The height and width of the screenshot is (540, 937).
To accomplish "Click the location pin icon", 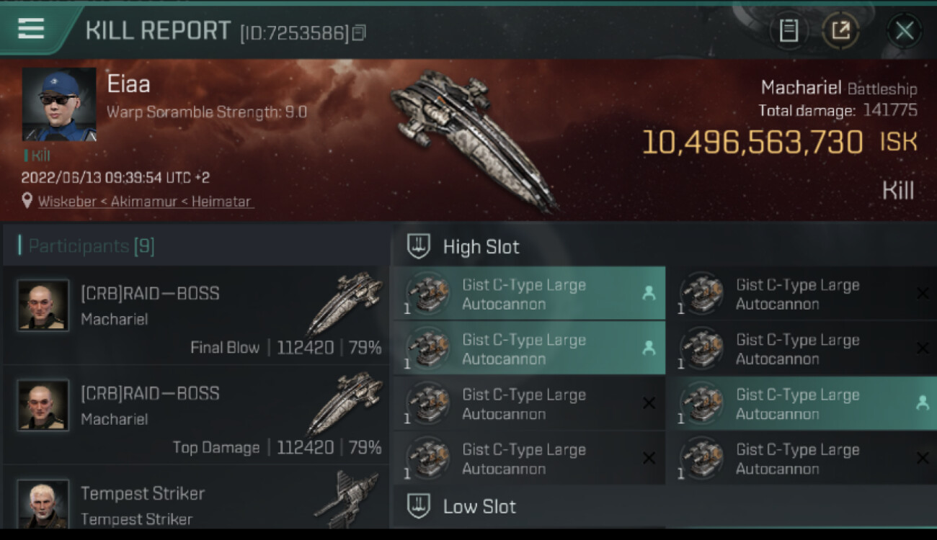I will pos(27,201).
